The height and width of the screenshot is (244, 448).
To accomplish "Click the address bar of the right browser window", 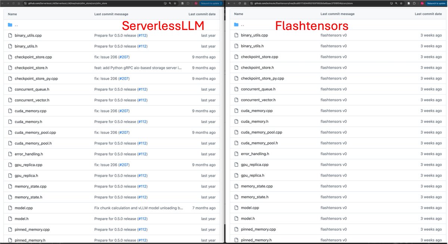I will (x=317, y=3).
